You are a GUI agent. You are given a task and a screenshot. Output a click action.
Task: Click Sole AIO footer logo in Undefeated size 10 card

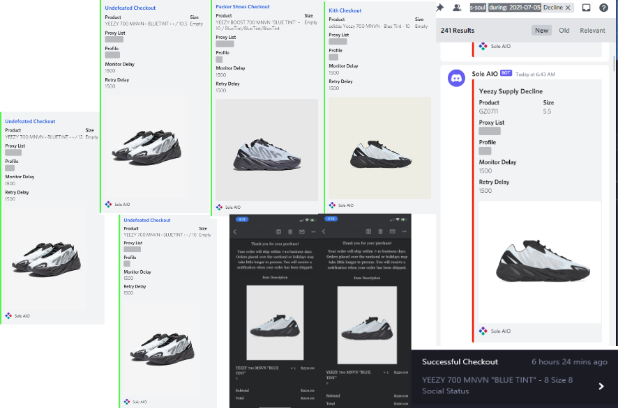[126, 402]
